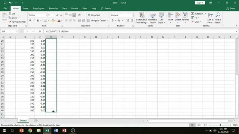Center text horizontally
239x134 pixels.
pyautogui.click(x=70, y=20)
